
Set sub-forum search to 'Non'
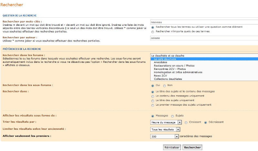click(164, 86)
